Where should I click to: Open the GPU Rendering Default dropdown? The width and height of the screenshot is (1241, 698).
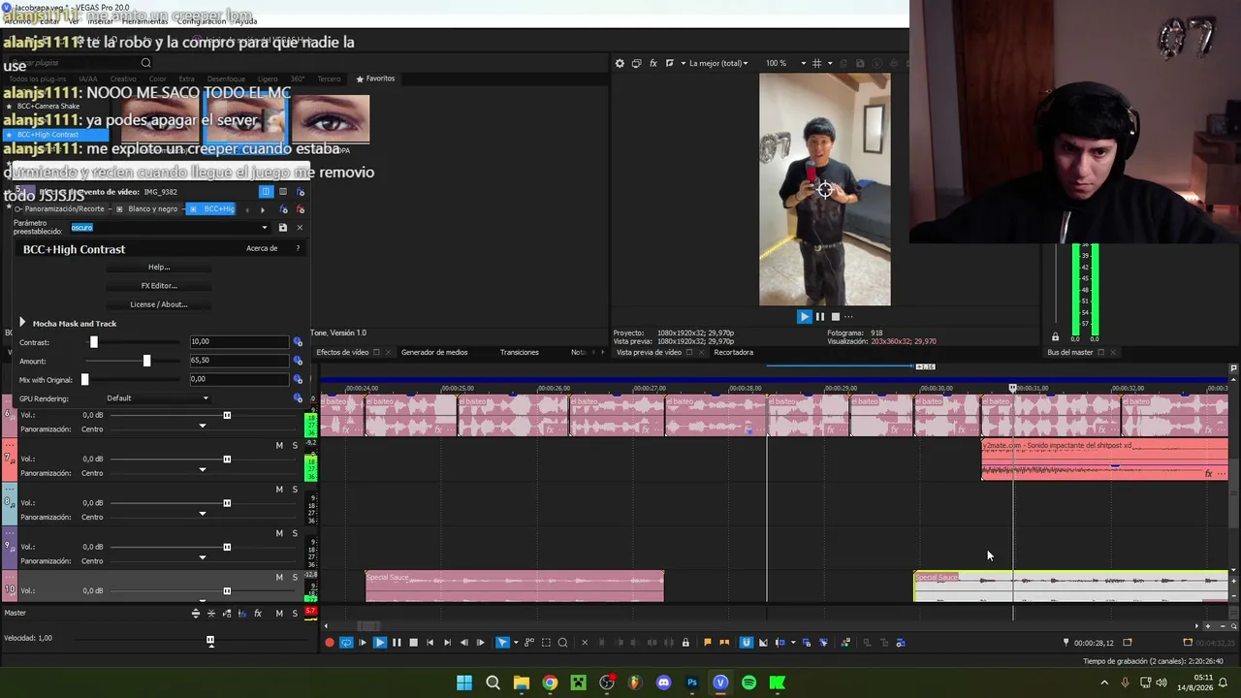point(157,397)
